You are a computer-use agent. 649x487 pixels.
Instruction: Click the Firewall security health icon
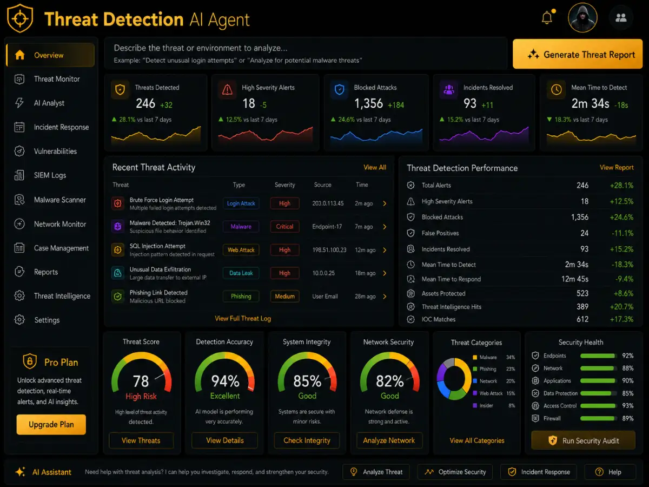(535, 418)
